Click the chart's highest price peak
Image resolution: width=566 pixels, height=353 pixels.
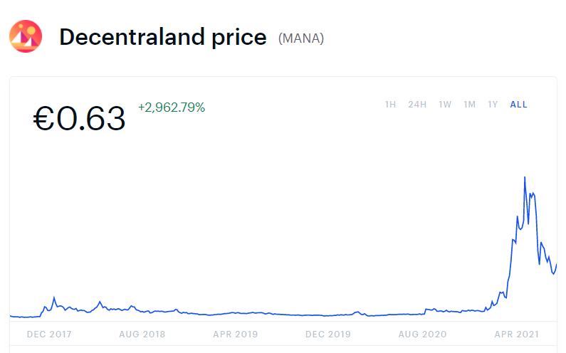pos(525,177)
